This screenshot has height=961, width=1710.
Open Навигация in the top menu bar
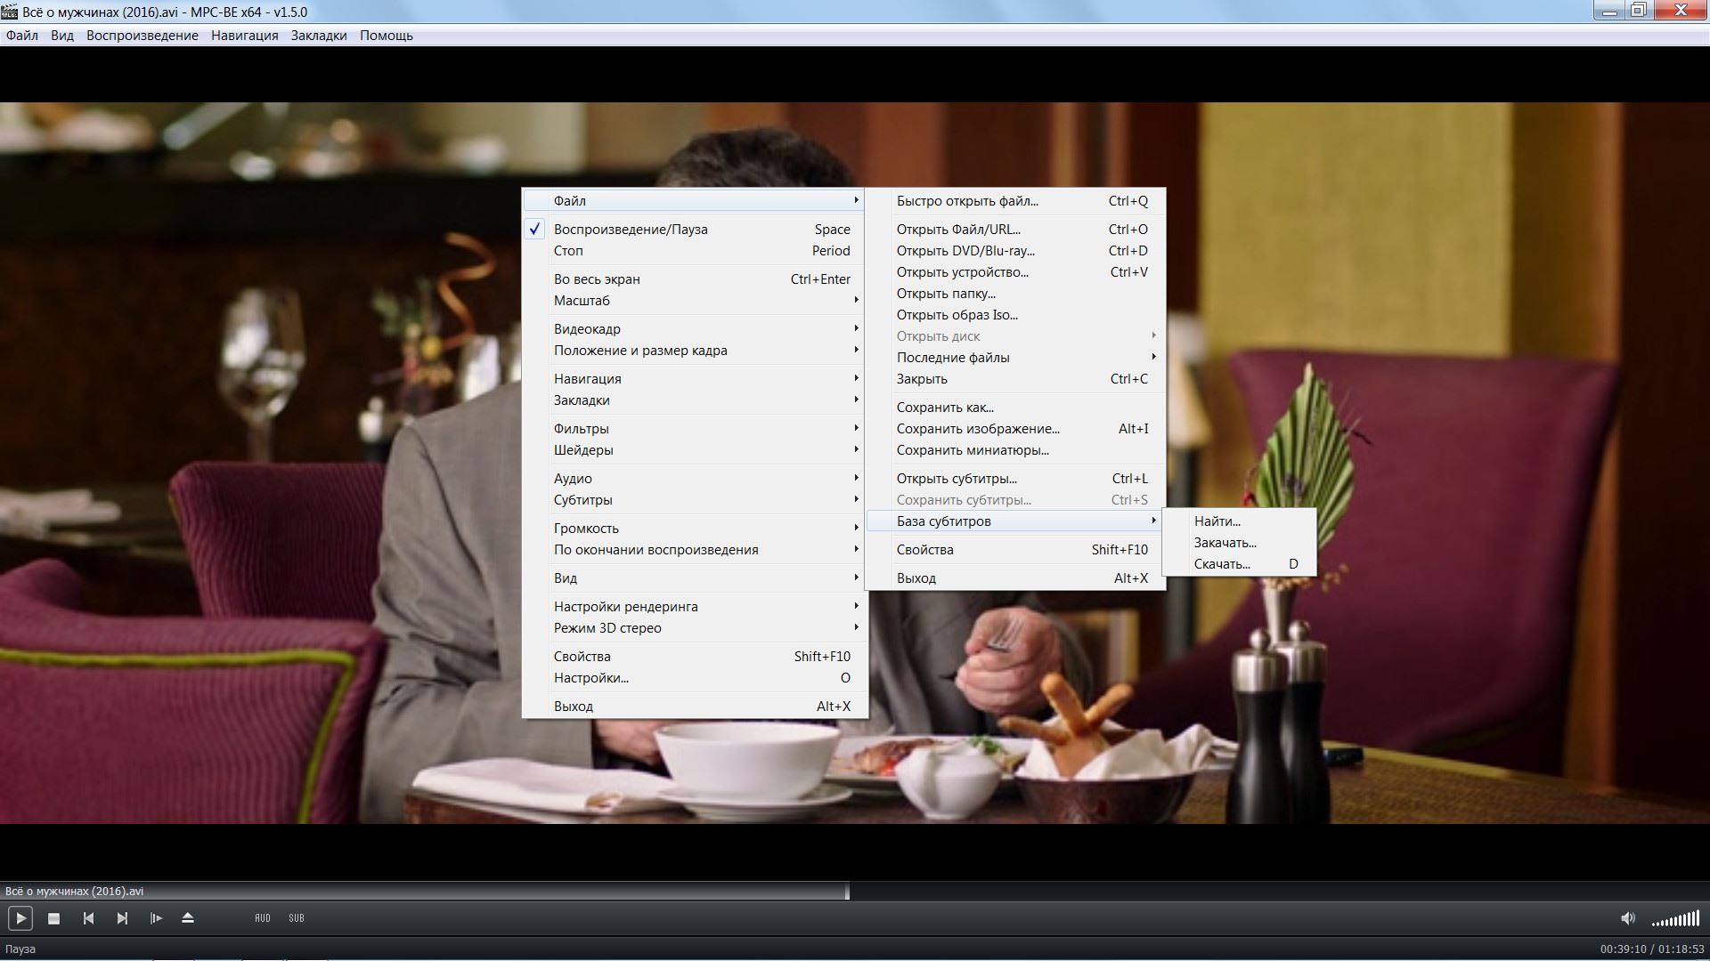[x=244, y=36]
